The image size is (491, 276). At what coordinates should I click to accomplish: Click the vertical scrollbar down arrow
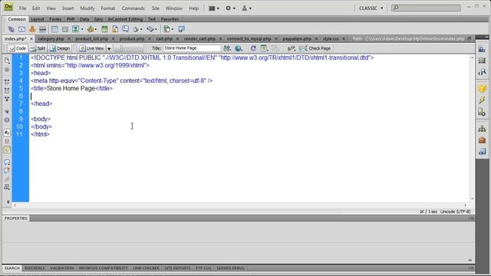(472, 199)
